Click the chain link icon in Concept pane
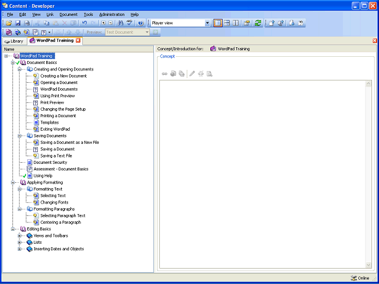 coord(165,73)
